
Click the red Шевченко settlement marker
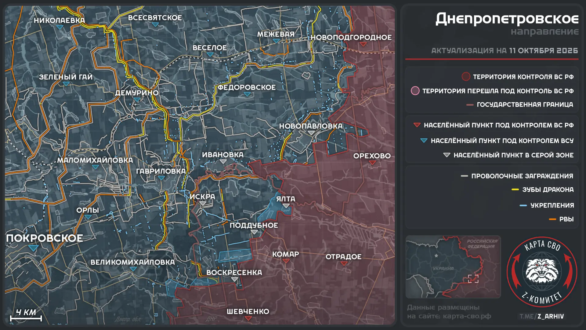(x=248, y=318)
